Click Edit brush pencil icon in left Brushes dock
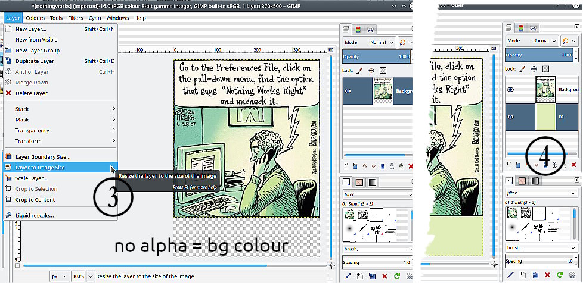The height and width of the screenshot is (283, 583). [x=348, y=276]
